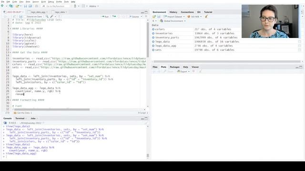This screenshot has height=171, width=305.
Task: Click the Create Project icon
Action: (11, 6)
